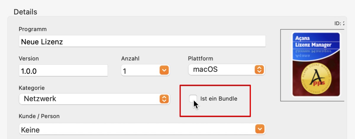Expand the Kunde / Person list showing Keine
Viewport: 355px width, 139px height.
pos(142,129)
